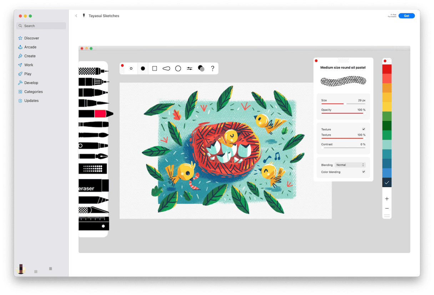Choose the small brush size dot
The height and width of the screenshot is (295, 434).
131,68
